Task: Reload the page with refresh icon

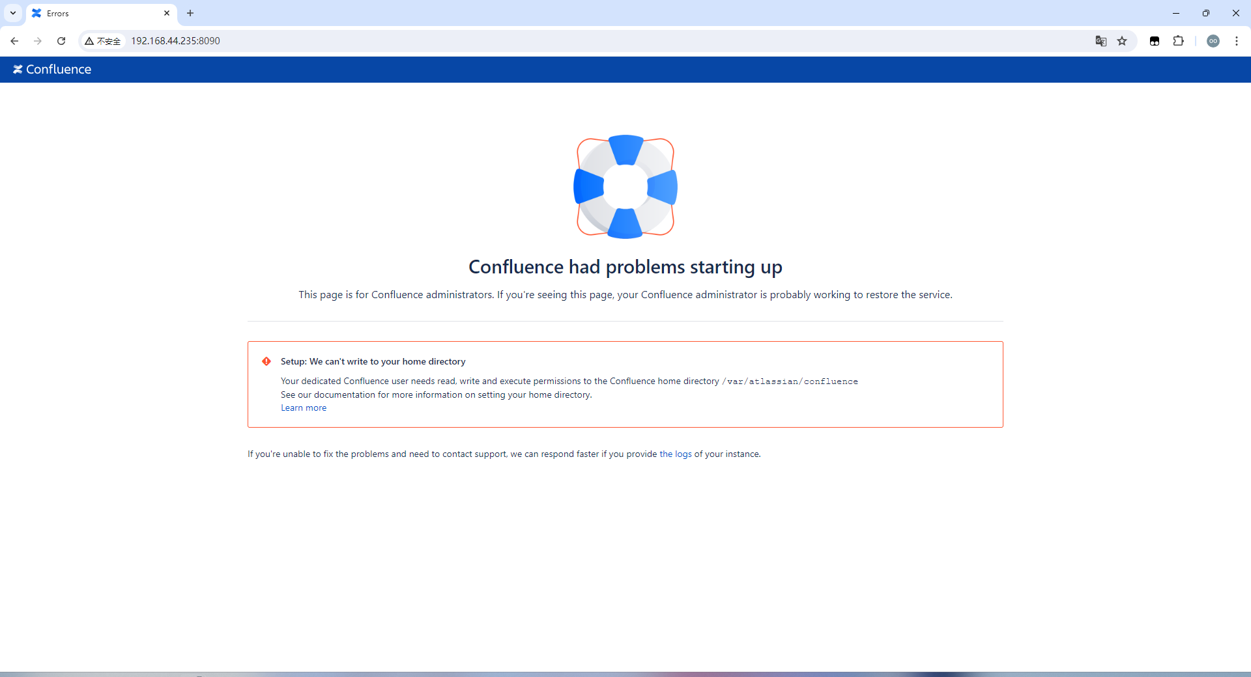Action: (61, 41)
